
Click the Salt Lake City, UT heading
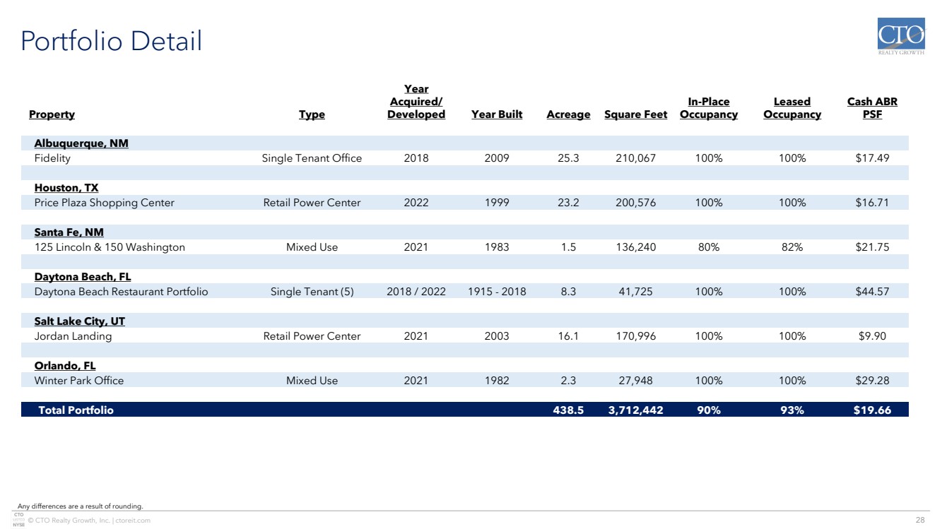(80, 321)
